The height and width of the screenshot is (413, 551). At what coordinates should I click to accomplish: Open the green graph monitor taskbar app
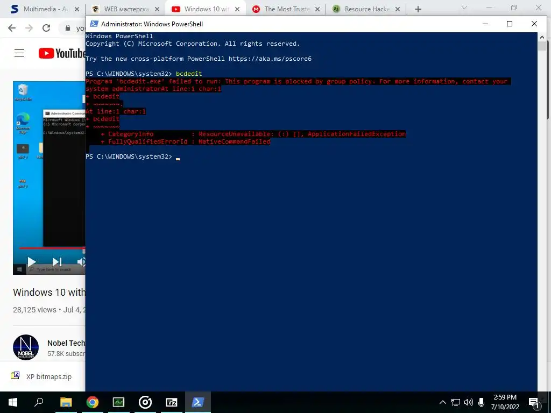(x=119, y=402)
